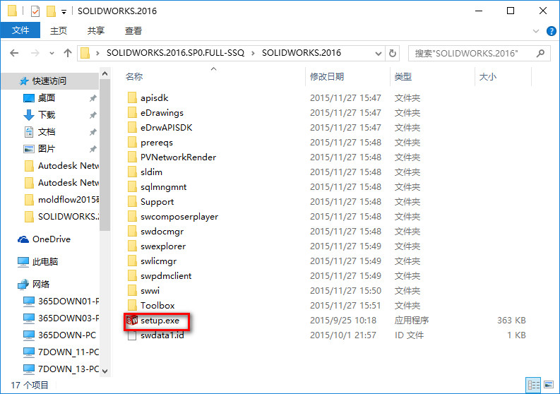Image resolution: width=560 pixels, height=394 pixels.
Task: Open 图片 pictures quick access item
Action: (x=40, y=148)
